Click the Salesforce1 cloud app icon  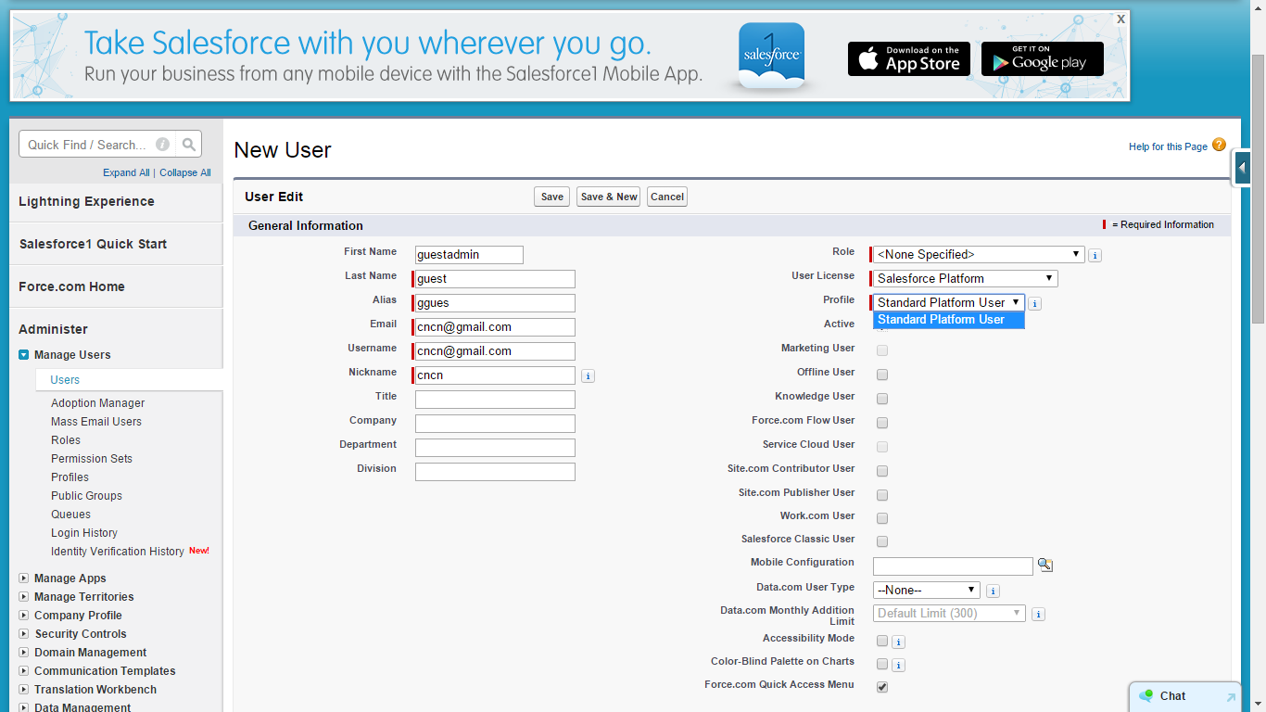[x=771, y=56]
